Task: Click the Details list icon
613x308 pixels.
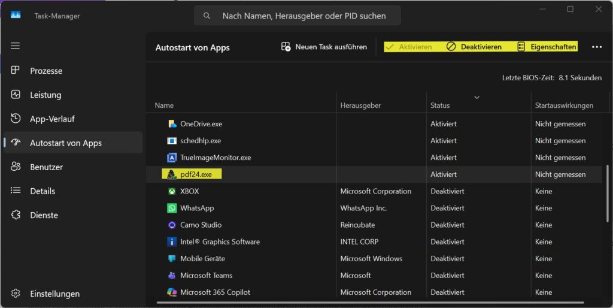Action: [15, 190]
